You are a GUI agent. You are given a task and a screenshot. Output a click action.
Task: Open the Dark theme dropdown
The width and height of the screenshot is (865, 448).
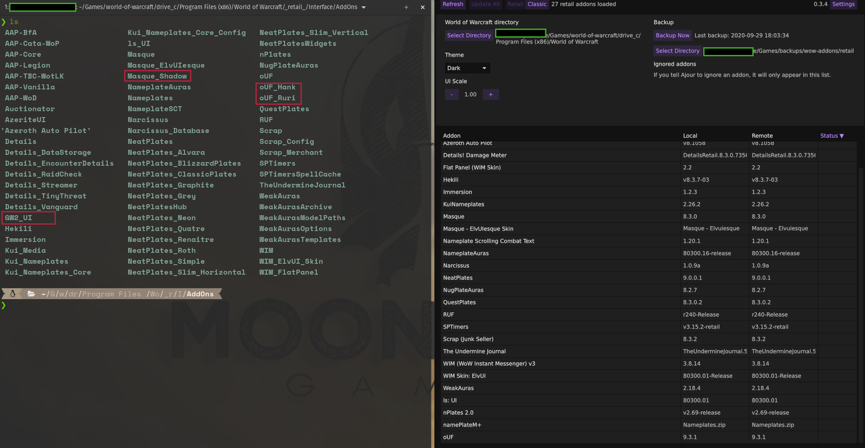pyautogui.click(x=467, y=68)
